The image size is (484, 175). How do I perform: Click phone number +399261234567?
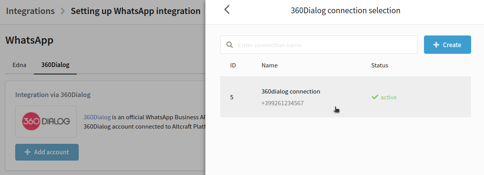283,103
